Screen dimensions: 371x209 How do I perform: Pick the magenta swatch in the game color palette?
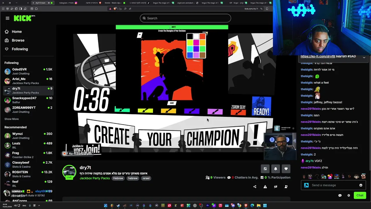click(x=196, y=43)
